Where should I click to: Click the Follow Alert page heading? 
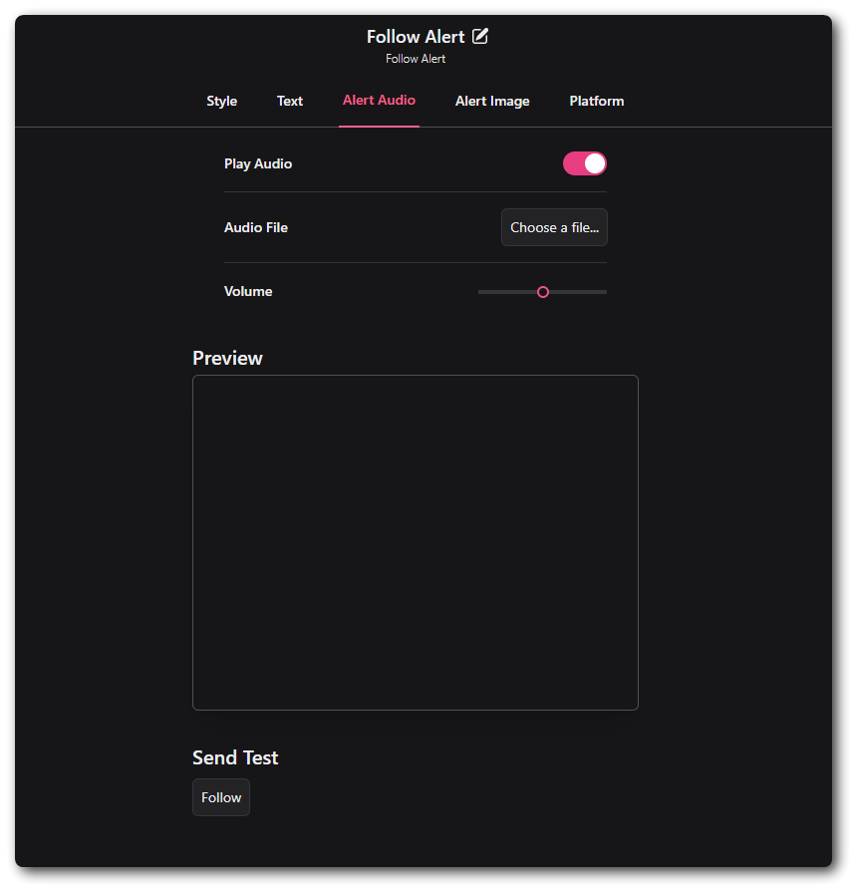click(416, 36)
